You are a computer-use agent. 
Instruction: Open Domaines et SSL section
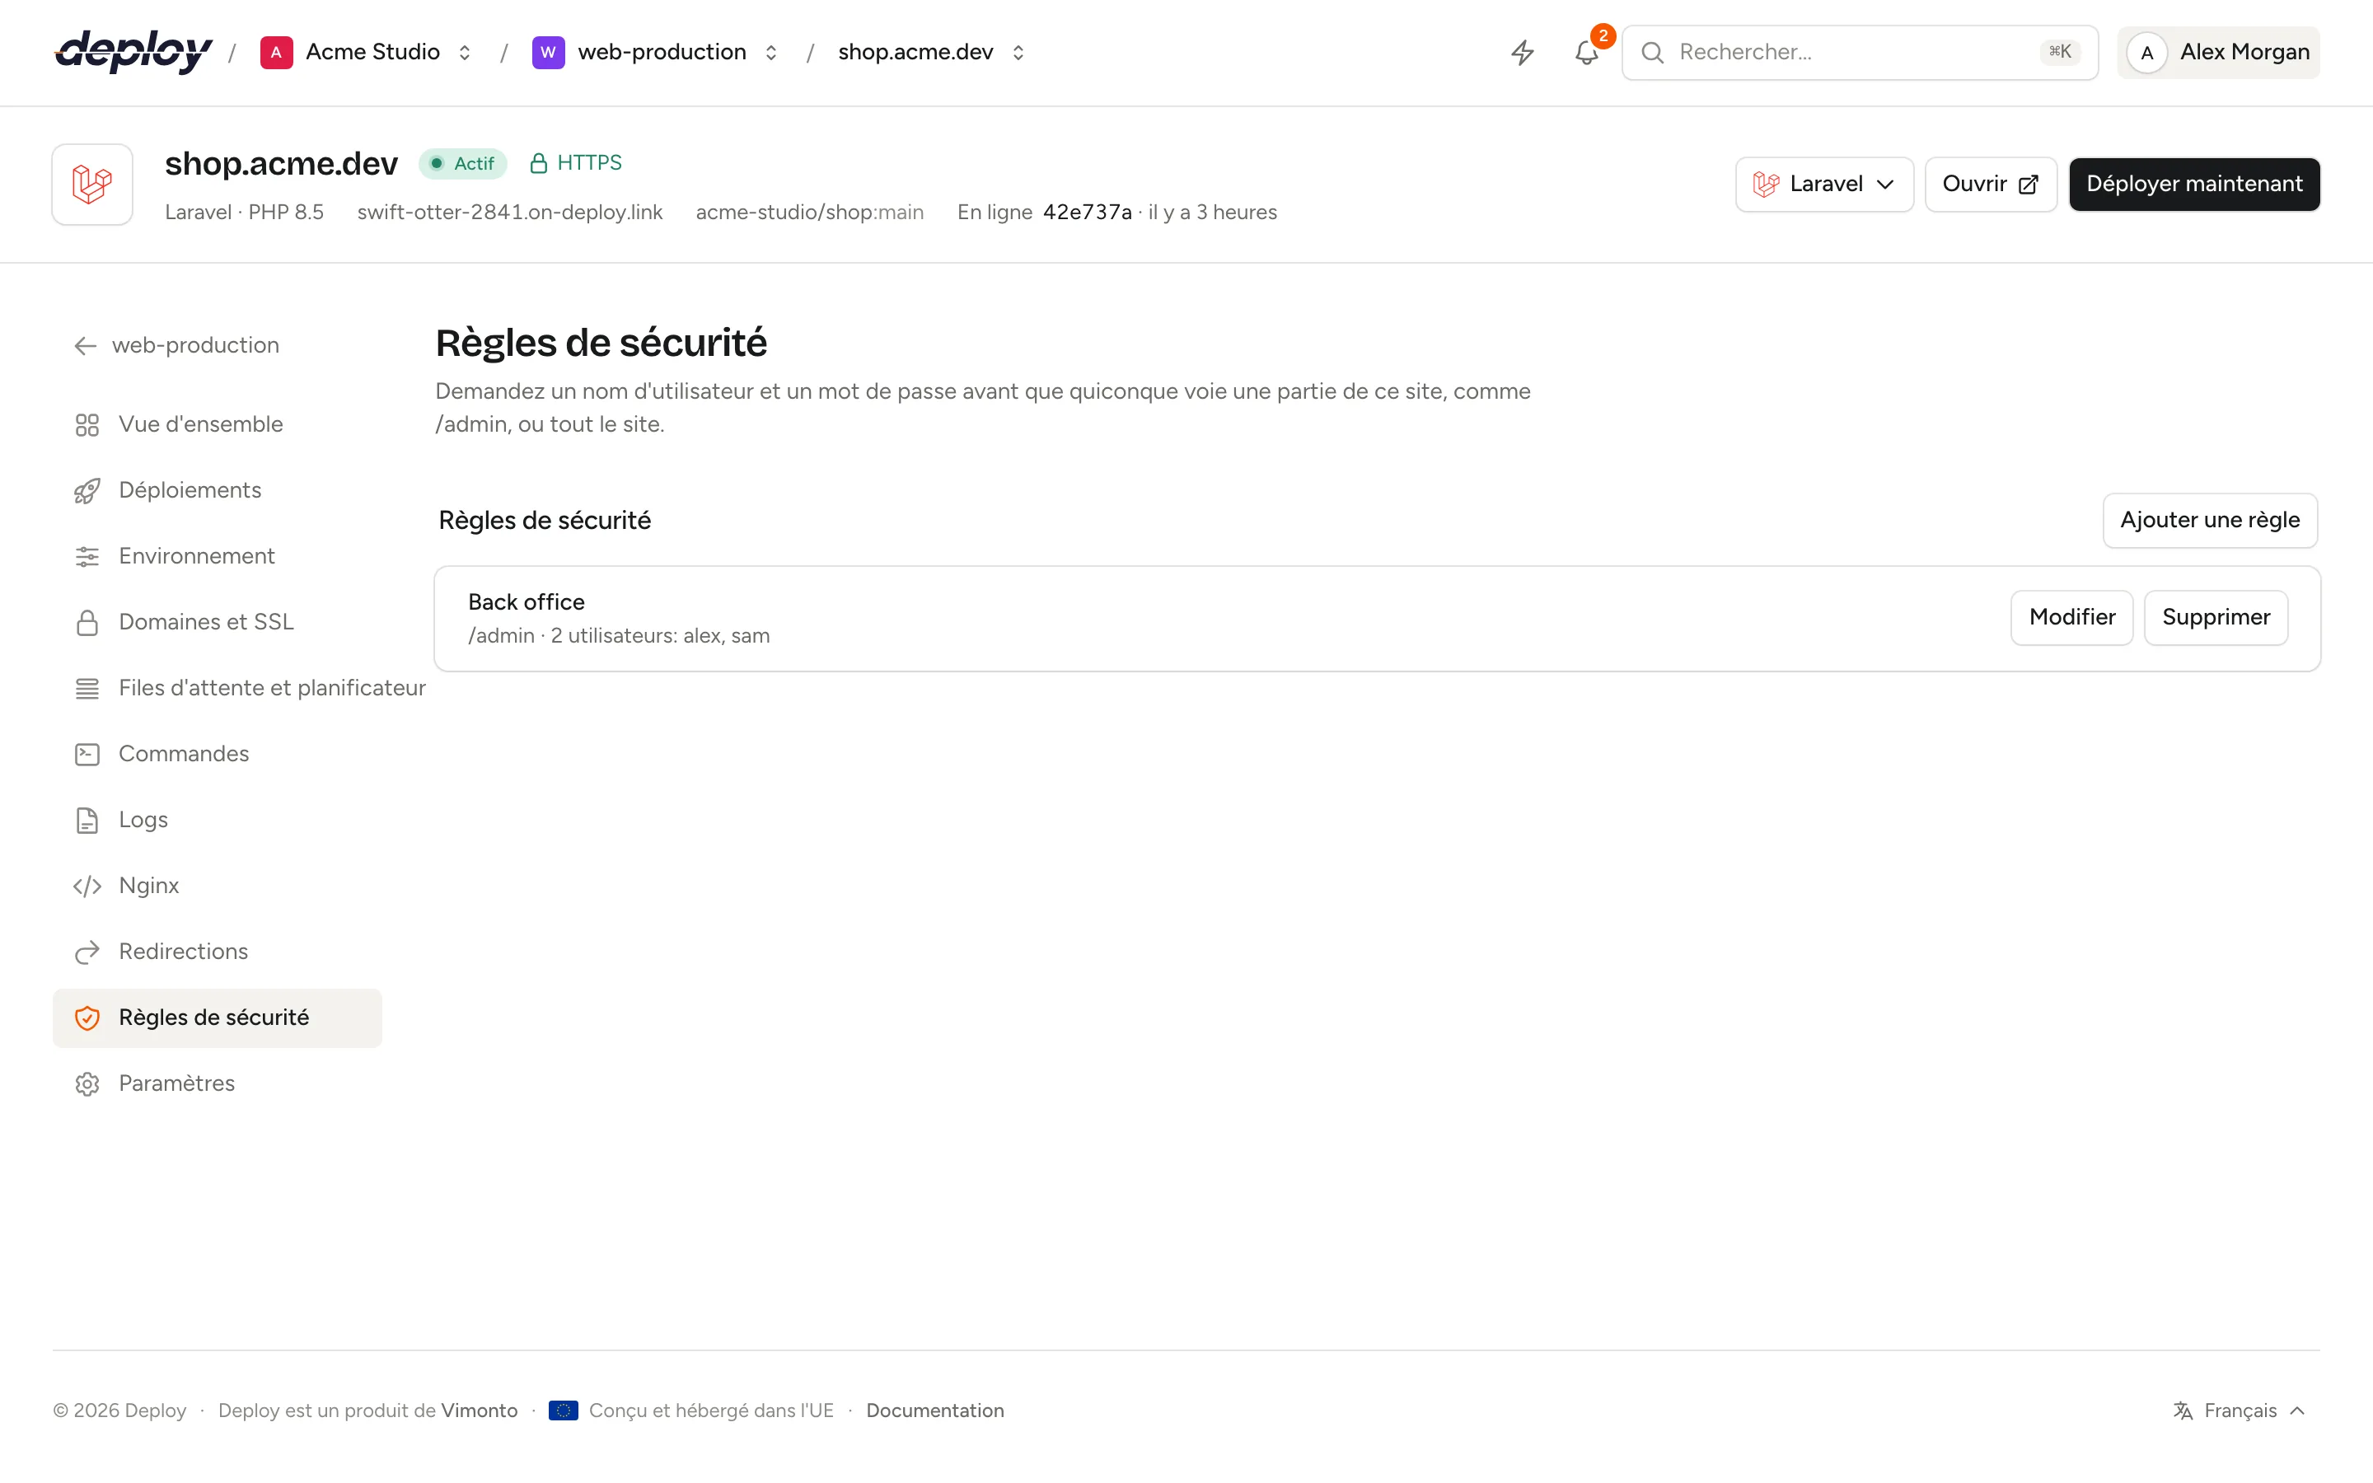point(217,622)
